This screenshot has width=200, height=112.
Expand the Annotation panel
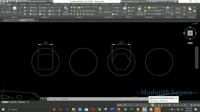pos(109,17)
